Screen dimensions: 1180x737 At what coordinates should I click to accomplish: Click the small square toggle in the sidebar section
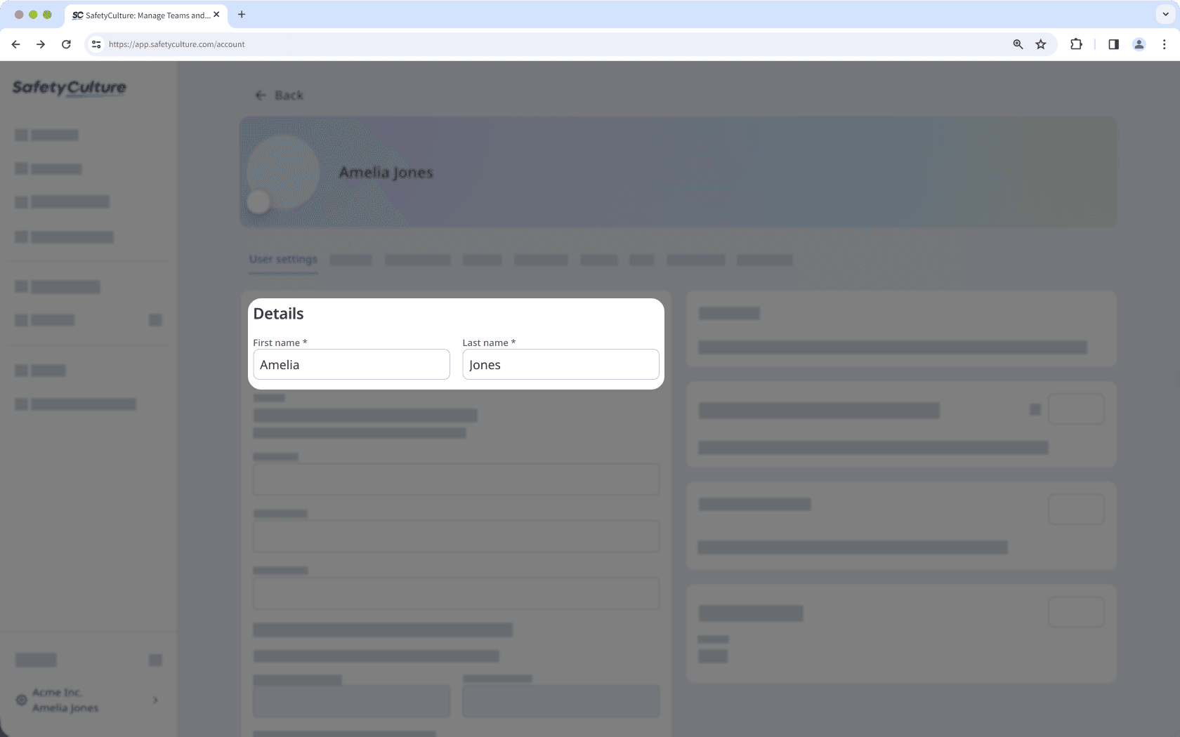pyautogui.click(x=155, y=319)
